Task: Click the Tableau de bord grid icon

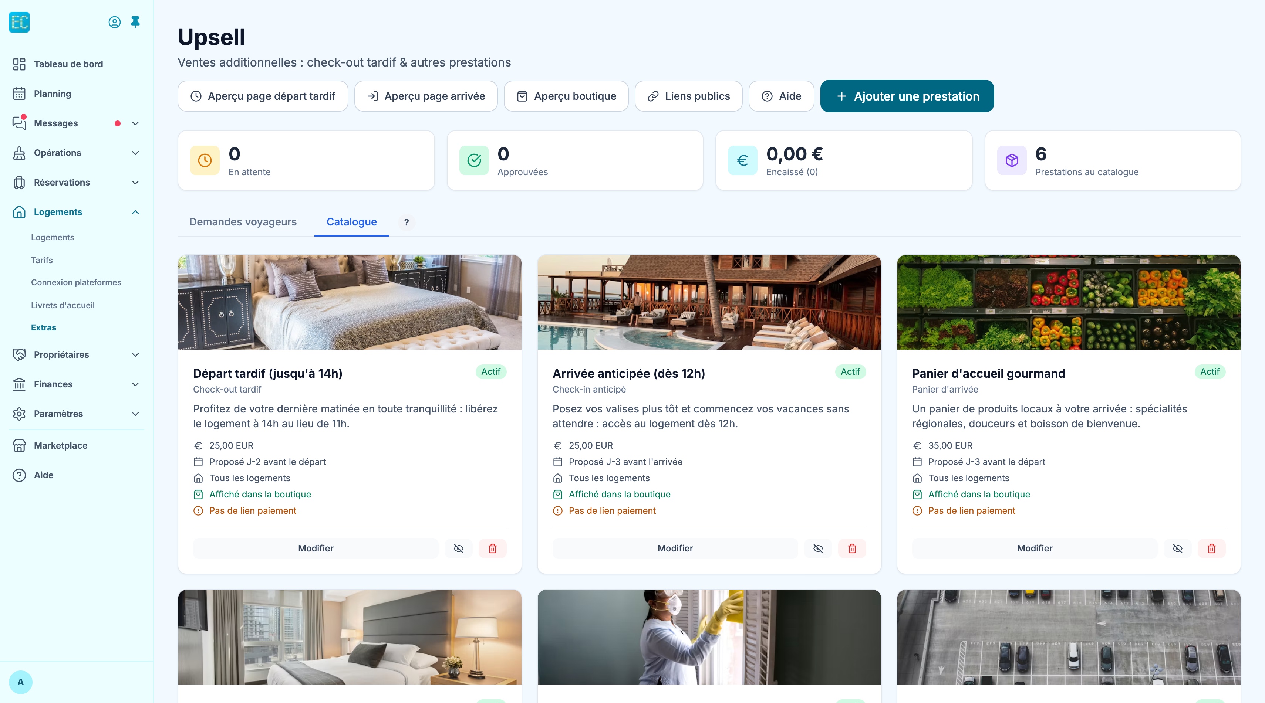Action: (19, 64)
